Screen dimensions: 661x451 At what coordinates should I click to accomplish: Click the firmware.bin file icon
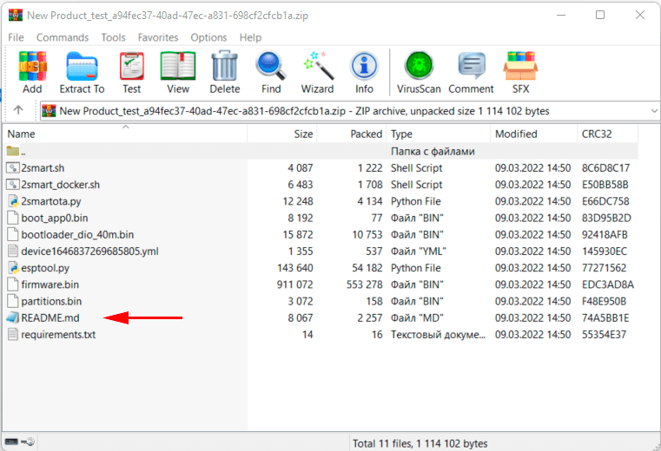tap(14, 284)
